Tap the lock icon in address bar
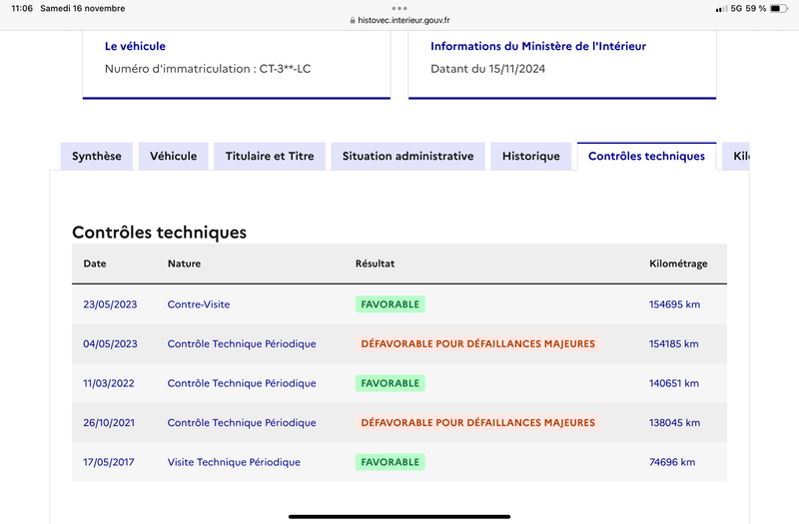 (353, 20)
